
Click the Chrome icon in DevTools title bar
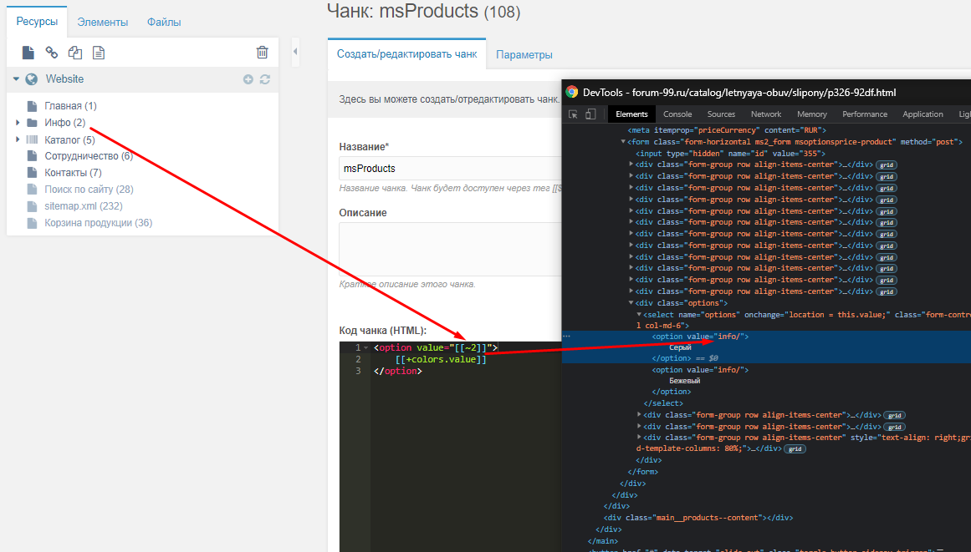pyautogui.click(x=571, y=92)
